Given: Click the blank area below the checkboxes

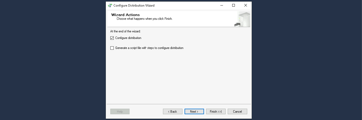Looking at the screenshot, I should (x=178, y=76).
